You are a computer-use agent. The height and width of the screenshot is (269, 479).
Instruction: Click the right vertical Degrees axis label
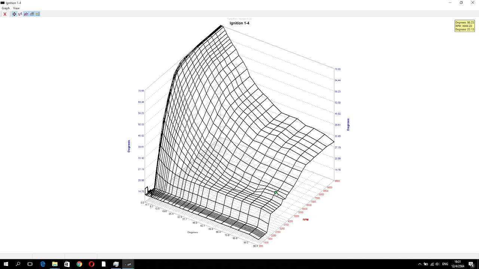pyautogui.click(x=348, y=124)
